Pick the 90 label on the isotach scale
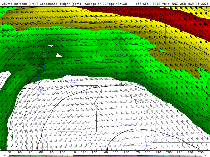This screenshot has height=157, width=210. coord(52,152)
